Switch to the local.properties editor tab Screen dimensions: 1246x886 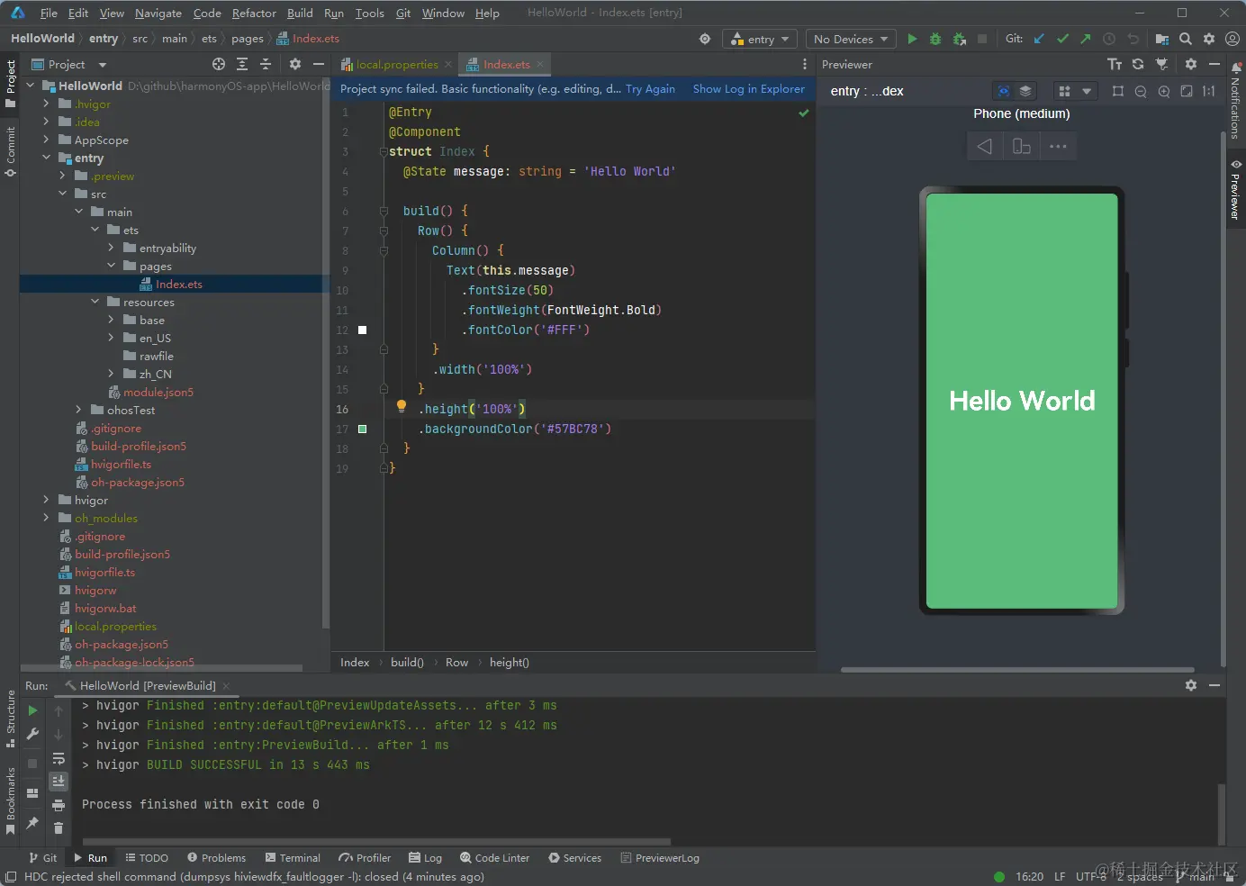396,65
